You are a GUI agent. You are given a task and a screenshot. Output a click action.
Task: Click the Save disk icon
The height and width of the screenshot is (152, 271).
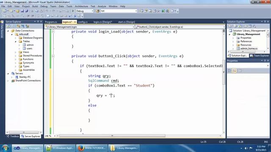point(22,11)
